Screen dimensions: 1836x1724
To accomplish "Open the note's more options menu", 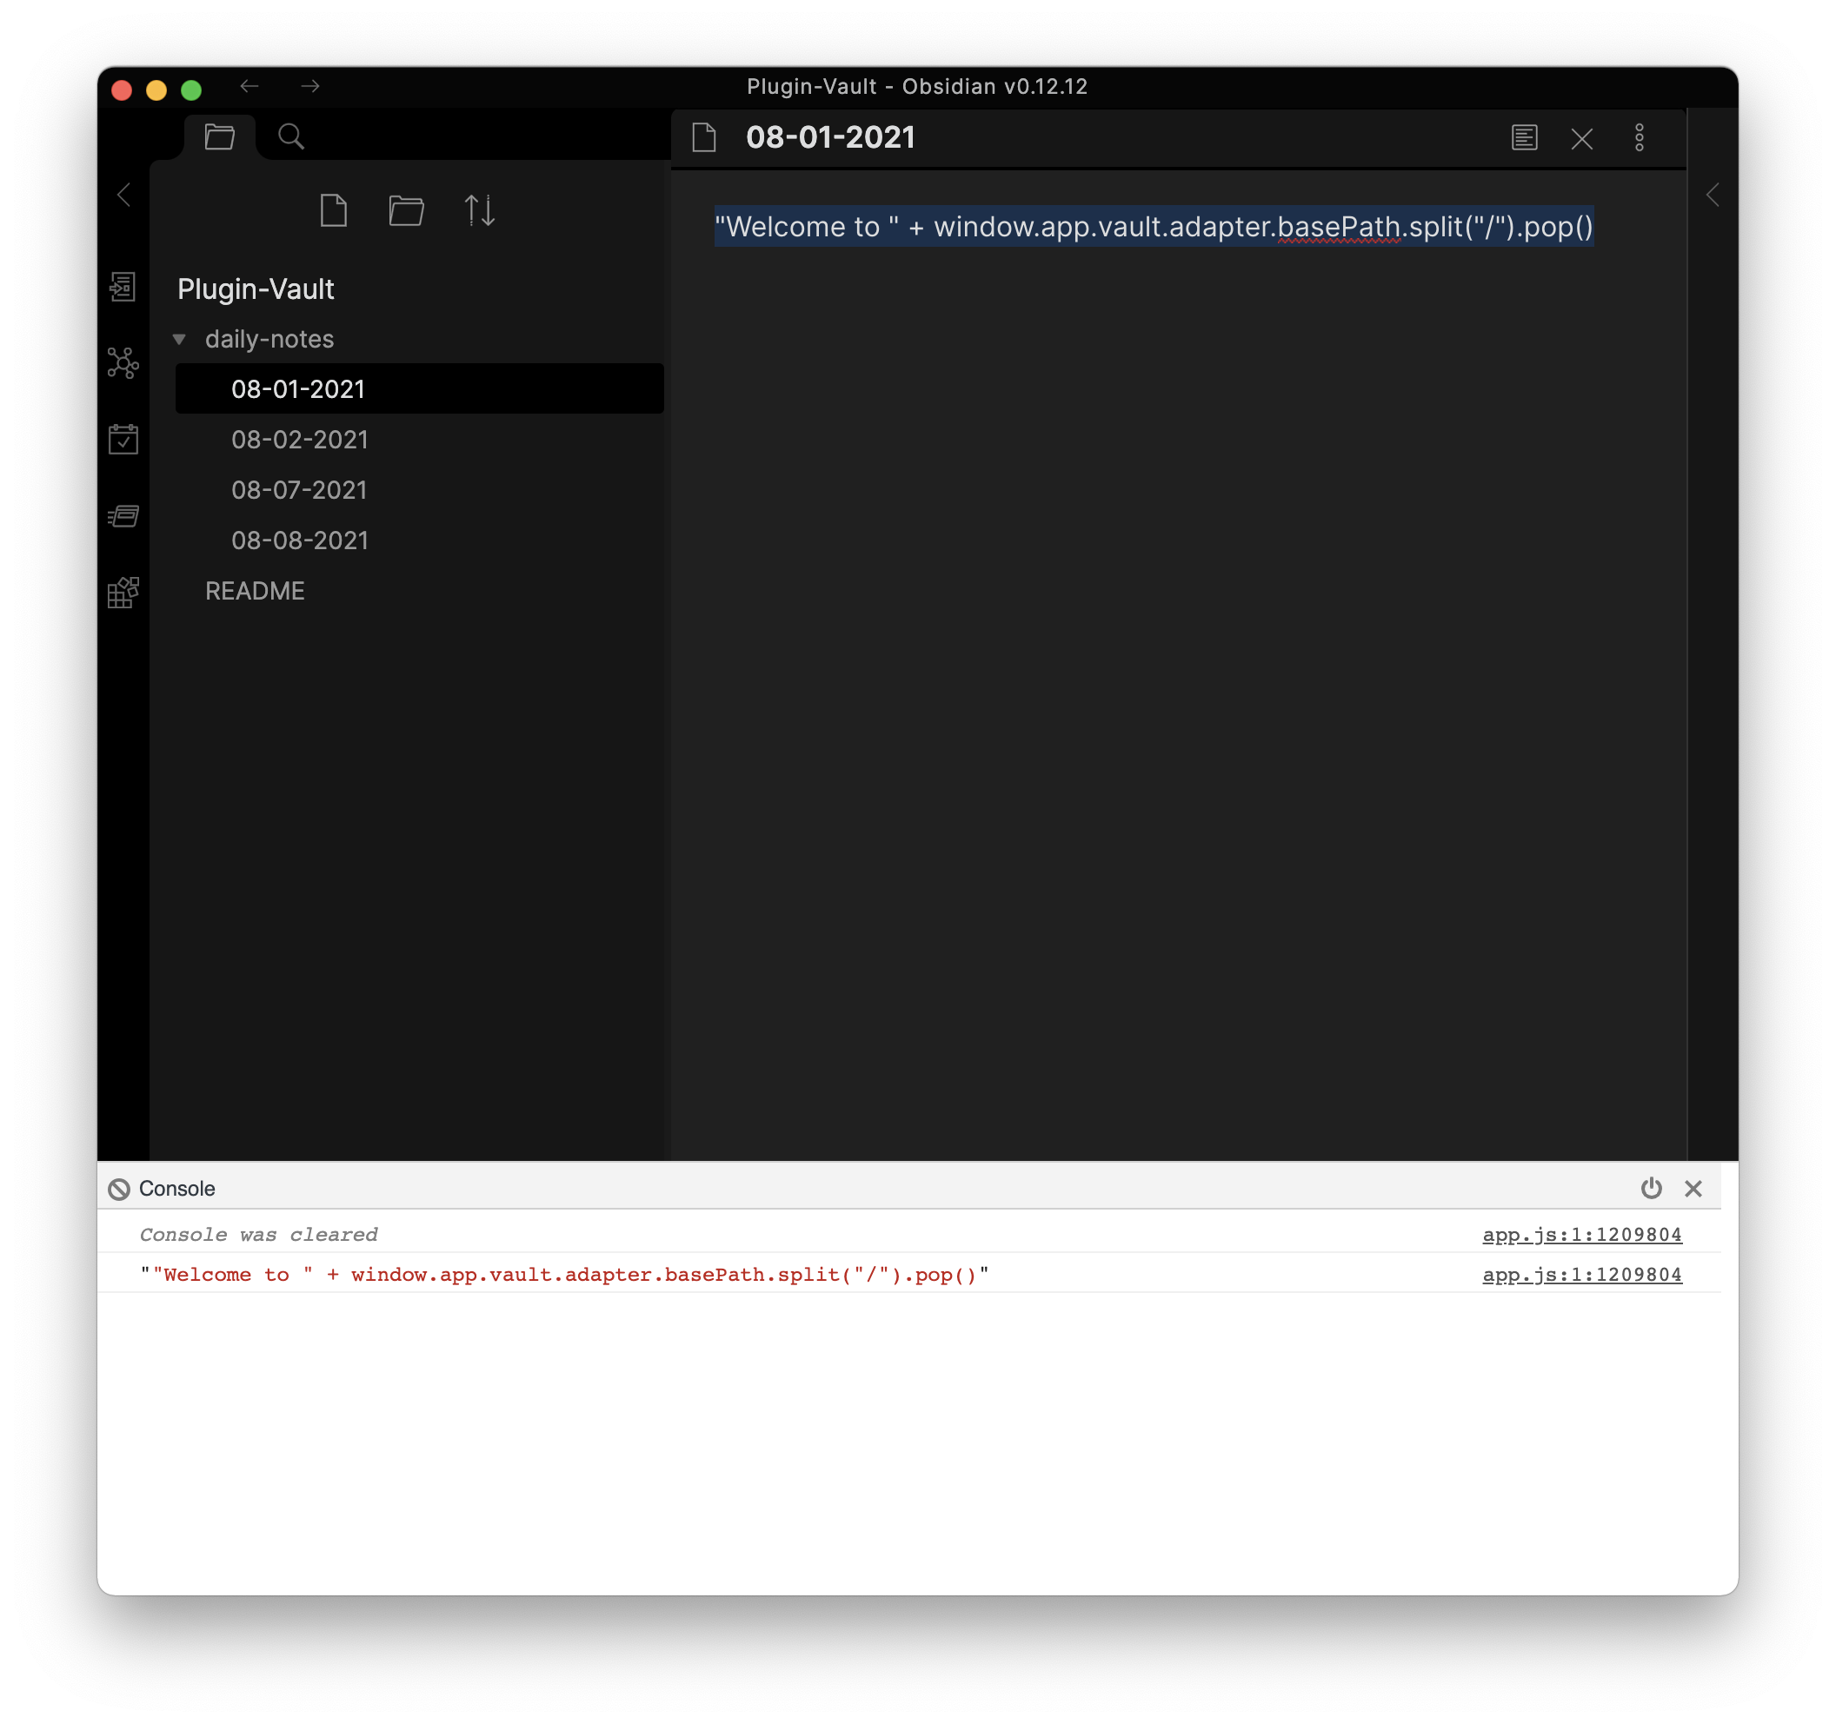I will [x=1640, y=137].
